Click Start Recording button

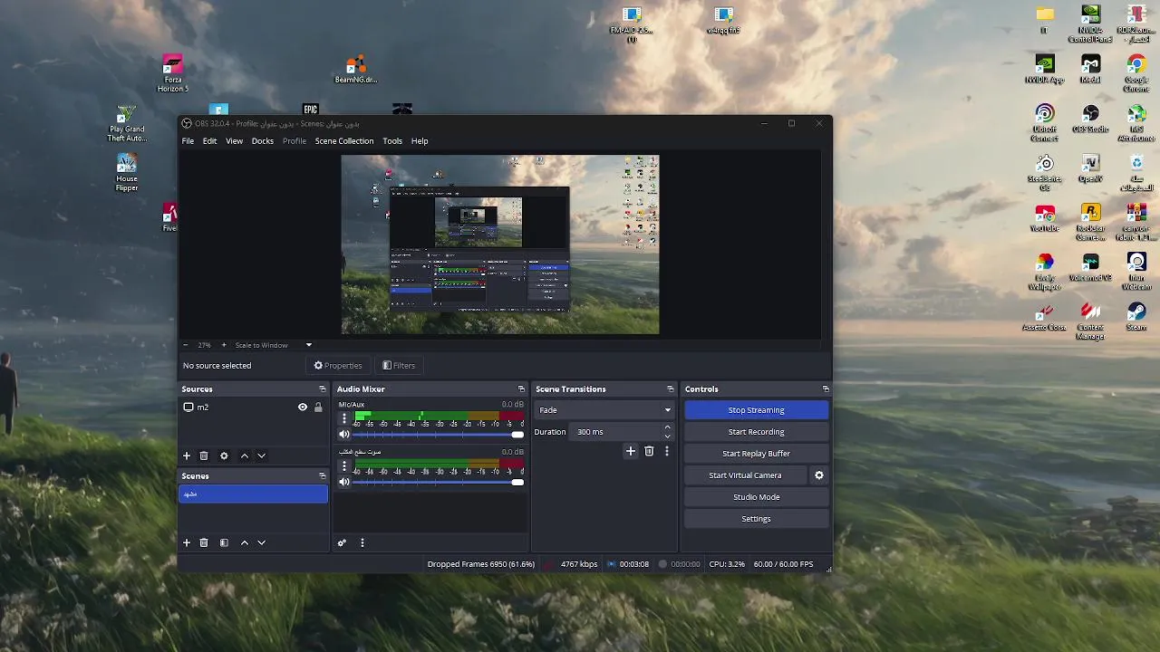pyautogui.click(x=756, y=432)
